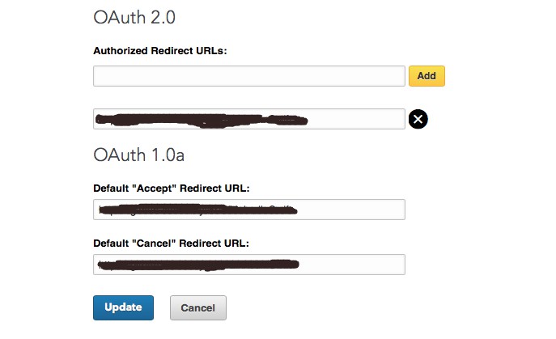Click the redacted authorized redirect URL entry
This screenshot has height=339, width=556.
click(248, 119)
